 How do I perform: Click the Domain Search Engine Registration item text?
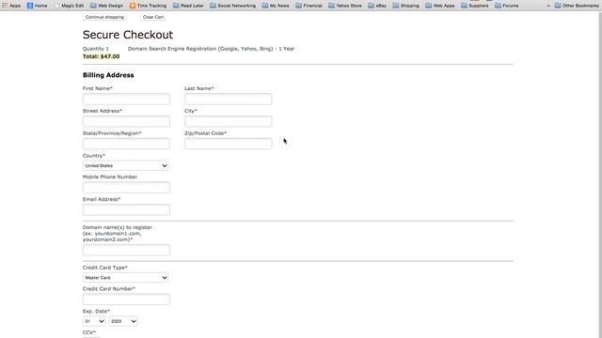(x=211, y=49)
